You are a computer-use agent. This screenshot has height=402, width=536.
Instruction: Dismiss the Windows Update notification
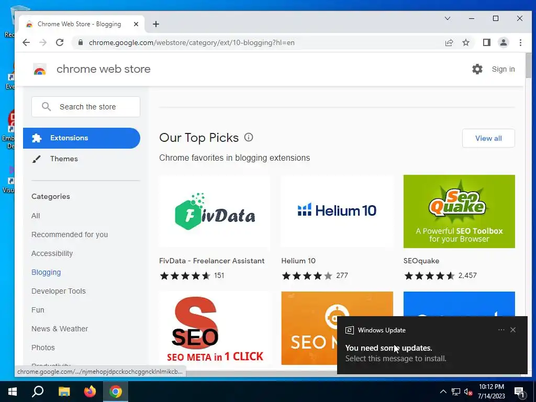(x=513, y=330)
